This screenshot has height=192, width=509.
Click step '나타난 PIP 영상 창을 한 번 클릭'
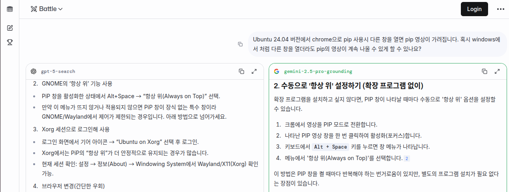click(x=353, y=136)
